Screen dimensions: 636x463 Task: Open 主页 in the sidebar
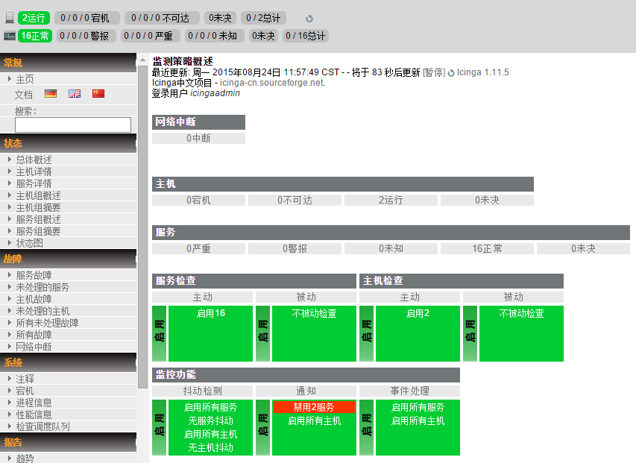coord(25,79)
